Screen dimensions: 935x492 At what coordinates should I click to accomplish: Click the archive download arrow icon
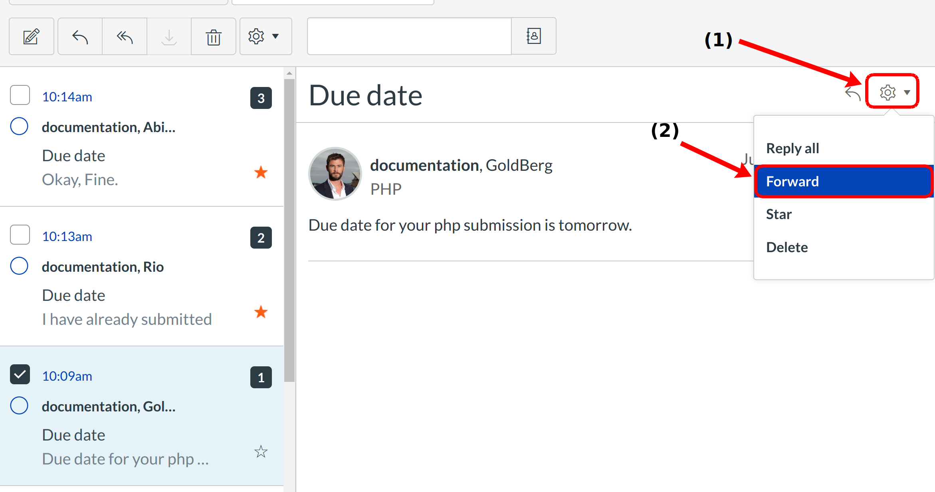pos(169,37)
